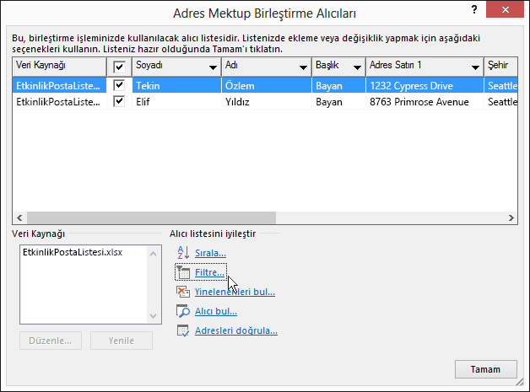Toggle the header select-all checkbox
The width and height of the screenshot is (530, 392).
[x=119, y=67]
